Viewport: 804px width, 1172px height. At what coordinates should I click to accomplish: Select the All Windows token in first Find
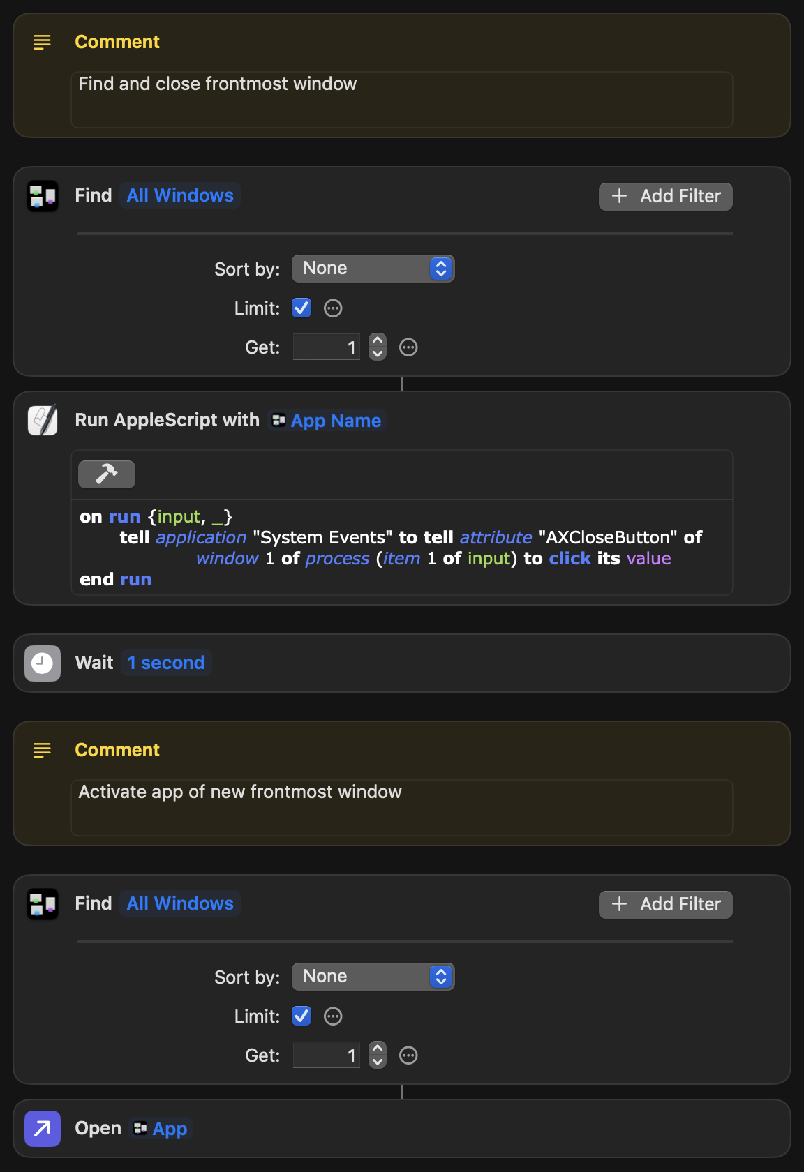pos(180,195)
